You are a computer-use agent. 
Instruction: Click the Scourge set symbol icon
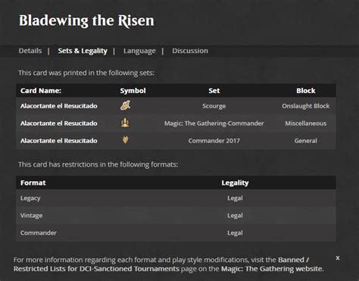[126, 105]
